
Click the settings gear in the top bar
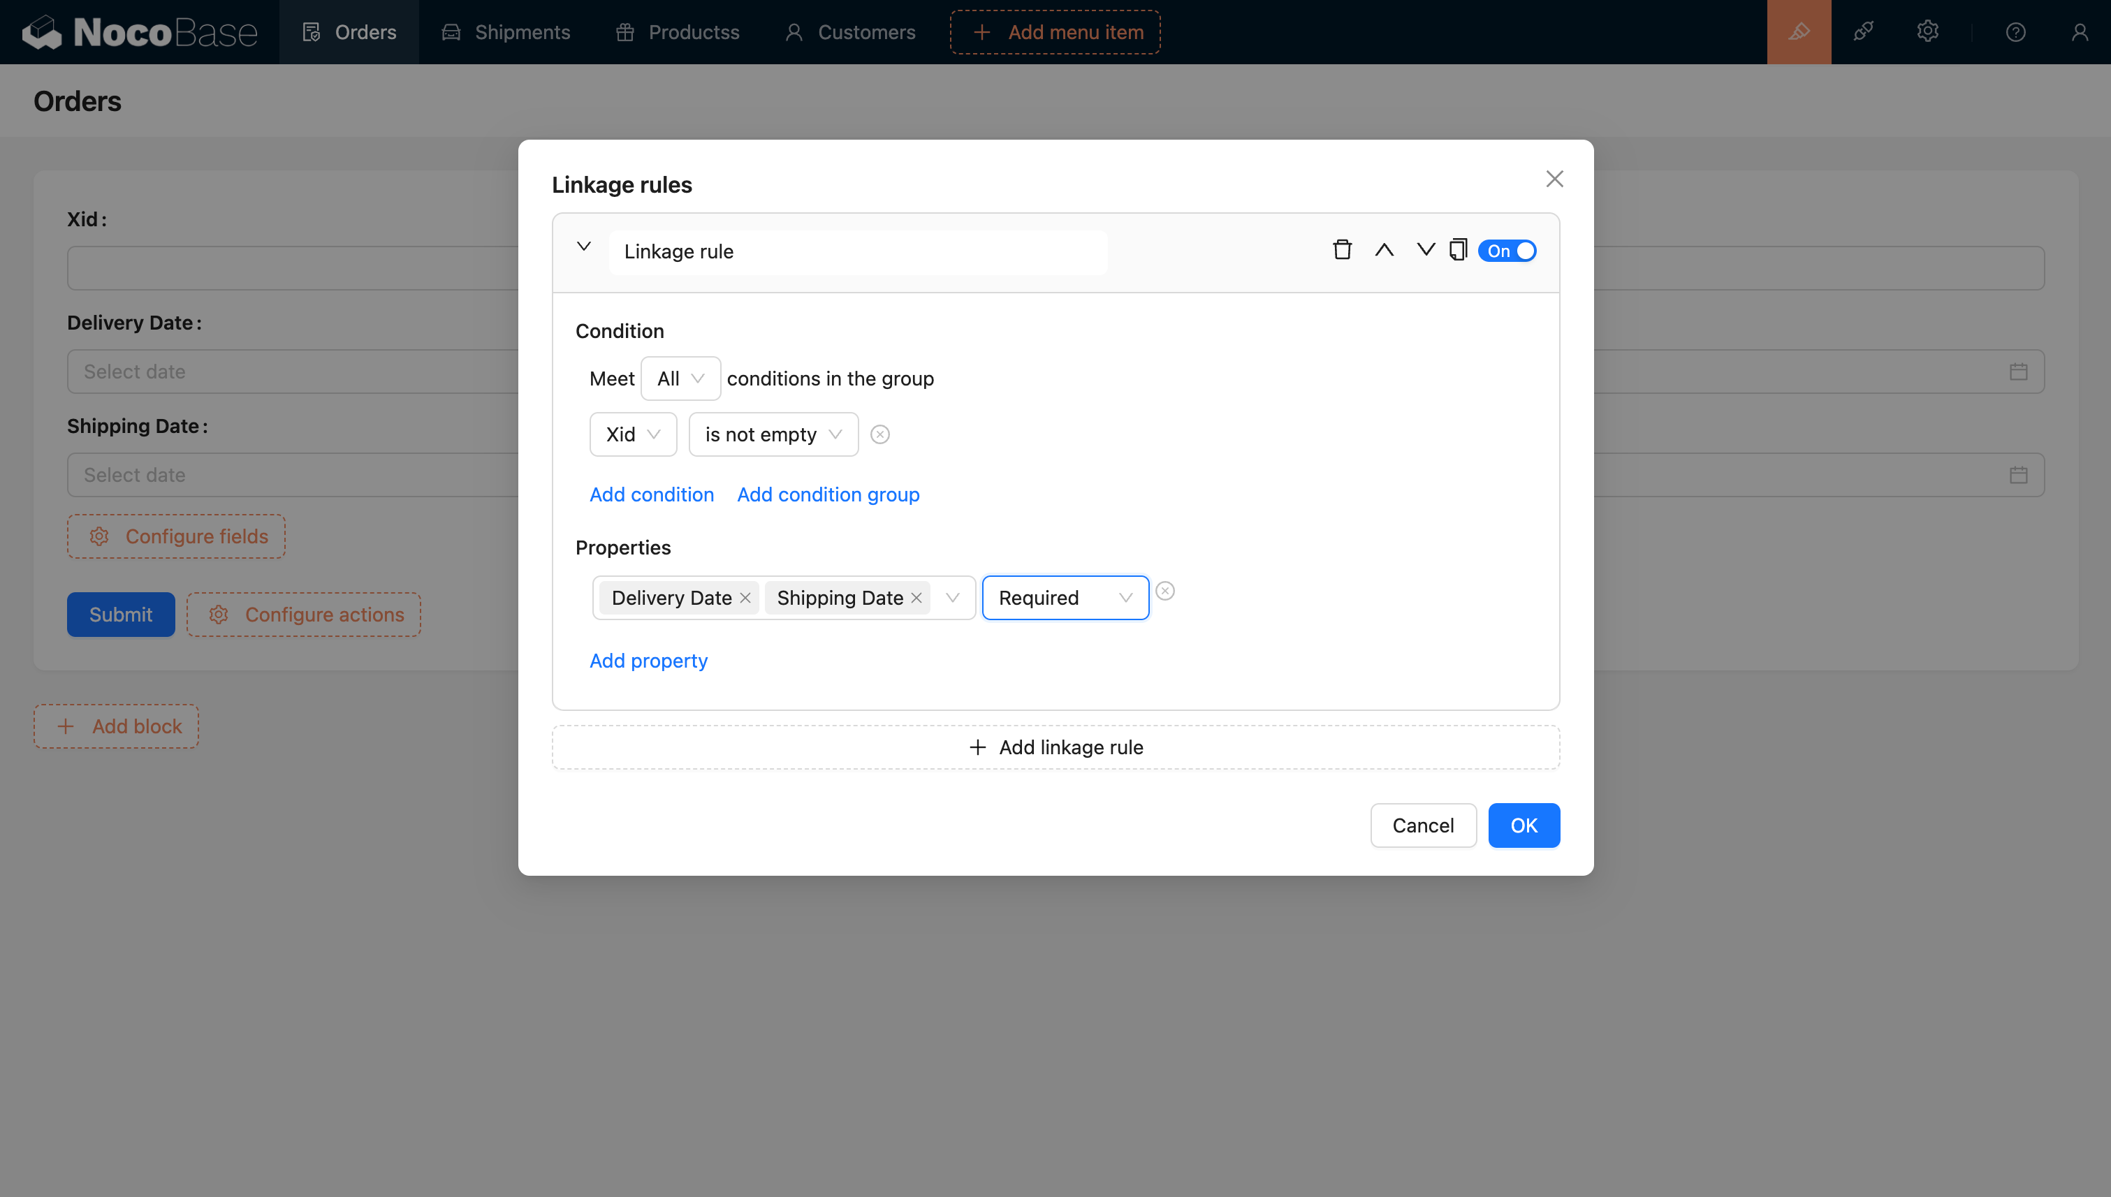(x=1927, y=31)
